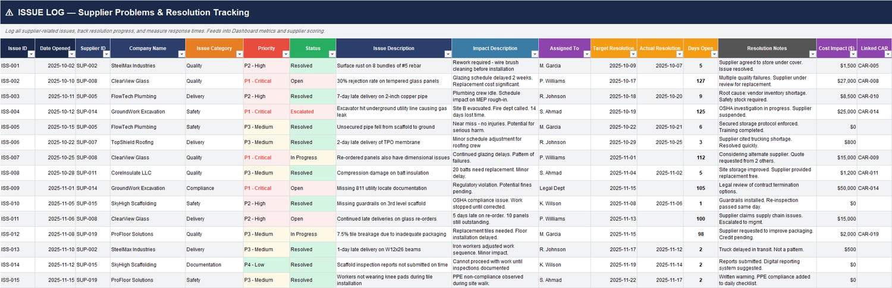Screen dimensions: 892x288
Task: Click '2-day late delivery of TPO membrane'
Action: [394, 142]
